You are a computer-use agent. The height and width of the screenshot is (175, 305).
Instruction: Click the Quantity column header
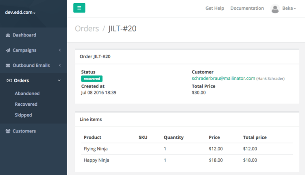174,137
